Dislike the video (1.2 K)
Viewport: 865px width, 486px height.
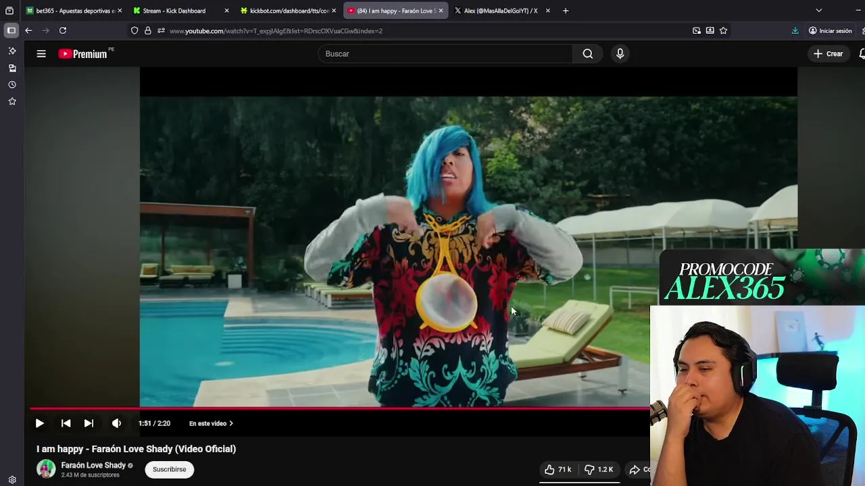[599, 469]
